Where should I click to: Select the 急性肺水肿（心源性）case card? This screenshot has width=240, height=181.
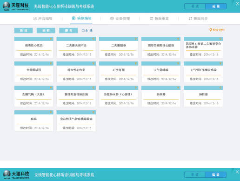coord(119,96)
